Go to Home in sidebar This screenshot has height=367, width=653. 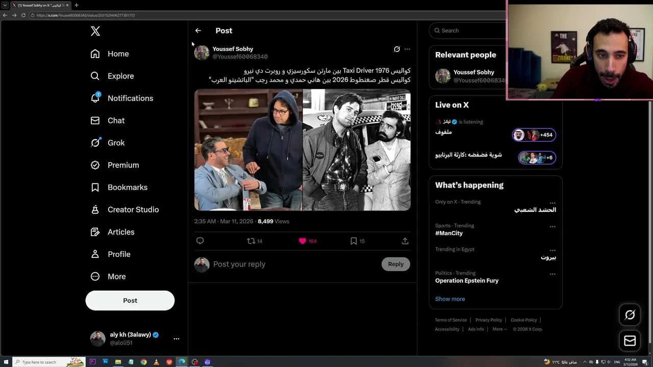click(x=110, y=54)
